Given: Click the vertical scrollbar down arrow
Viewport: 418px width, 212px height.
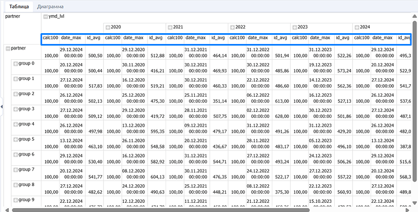Looking at the screenshot, I should [415, 203].
